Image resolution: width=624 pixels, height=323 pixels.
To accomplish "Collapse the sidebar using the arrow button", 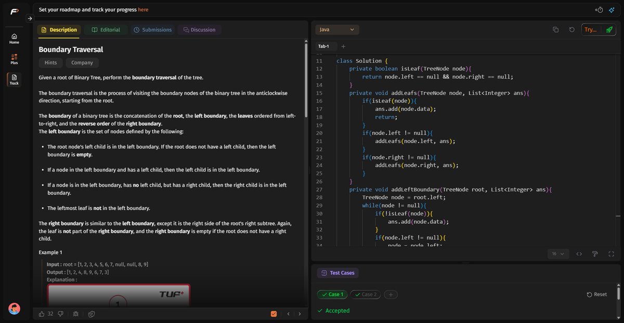I will click(x=30, y=19).
